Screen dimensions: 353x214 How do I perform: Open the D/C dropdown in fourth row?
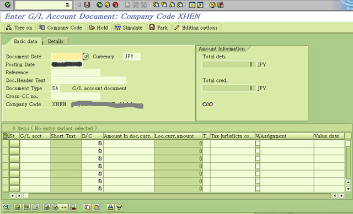(x=100, y=166)
